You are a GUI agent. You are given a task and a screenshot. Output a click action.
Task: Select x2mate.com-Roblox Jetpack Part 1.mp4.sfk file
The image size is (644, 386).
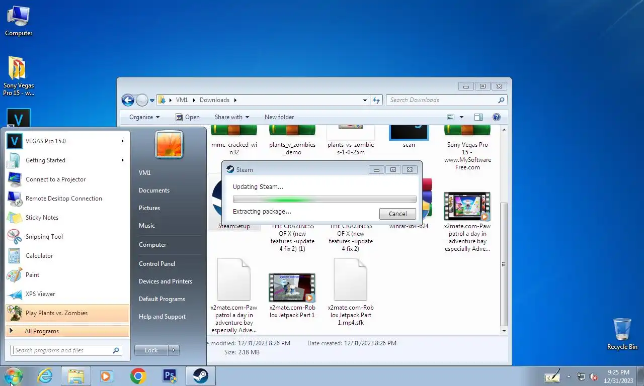click(x=351, y=292)
